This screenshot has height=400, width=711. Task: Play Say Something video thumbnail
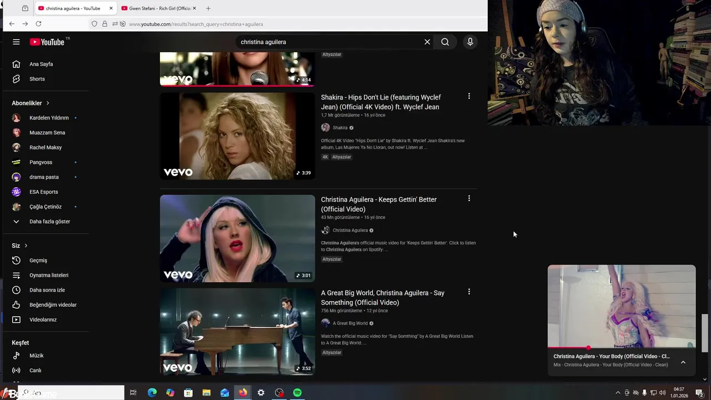pos(237,332)
